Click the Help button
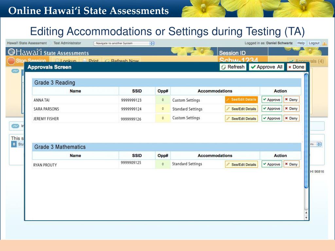This screenshot has height=251, width=335. coord(301,43)
